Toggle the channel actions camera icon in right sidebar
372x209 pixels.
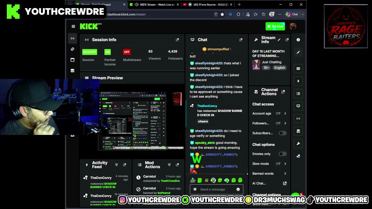[298, 131]
